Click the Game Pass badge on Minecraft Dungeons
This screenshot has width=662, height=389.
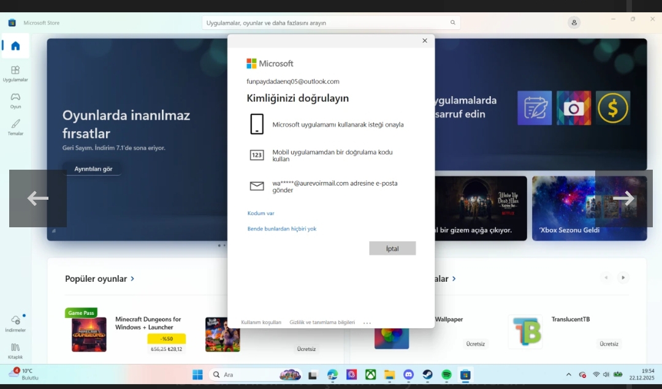pos(81,312)
